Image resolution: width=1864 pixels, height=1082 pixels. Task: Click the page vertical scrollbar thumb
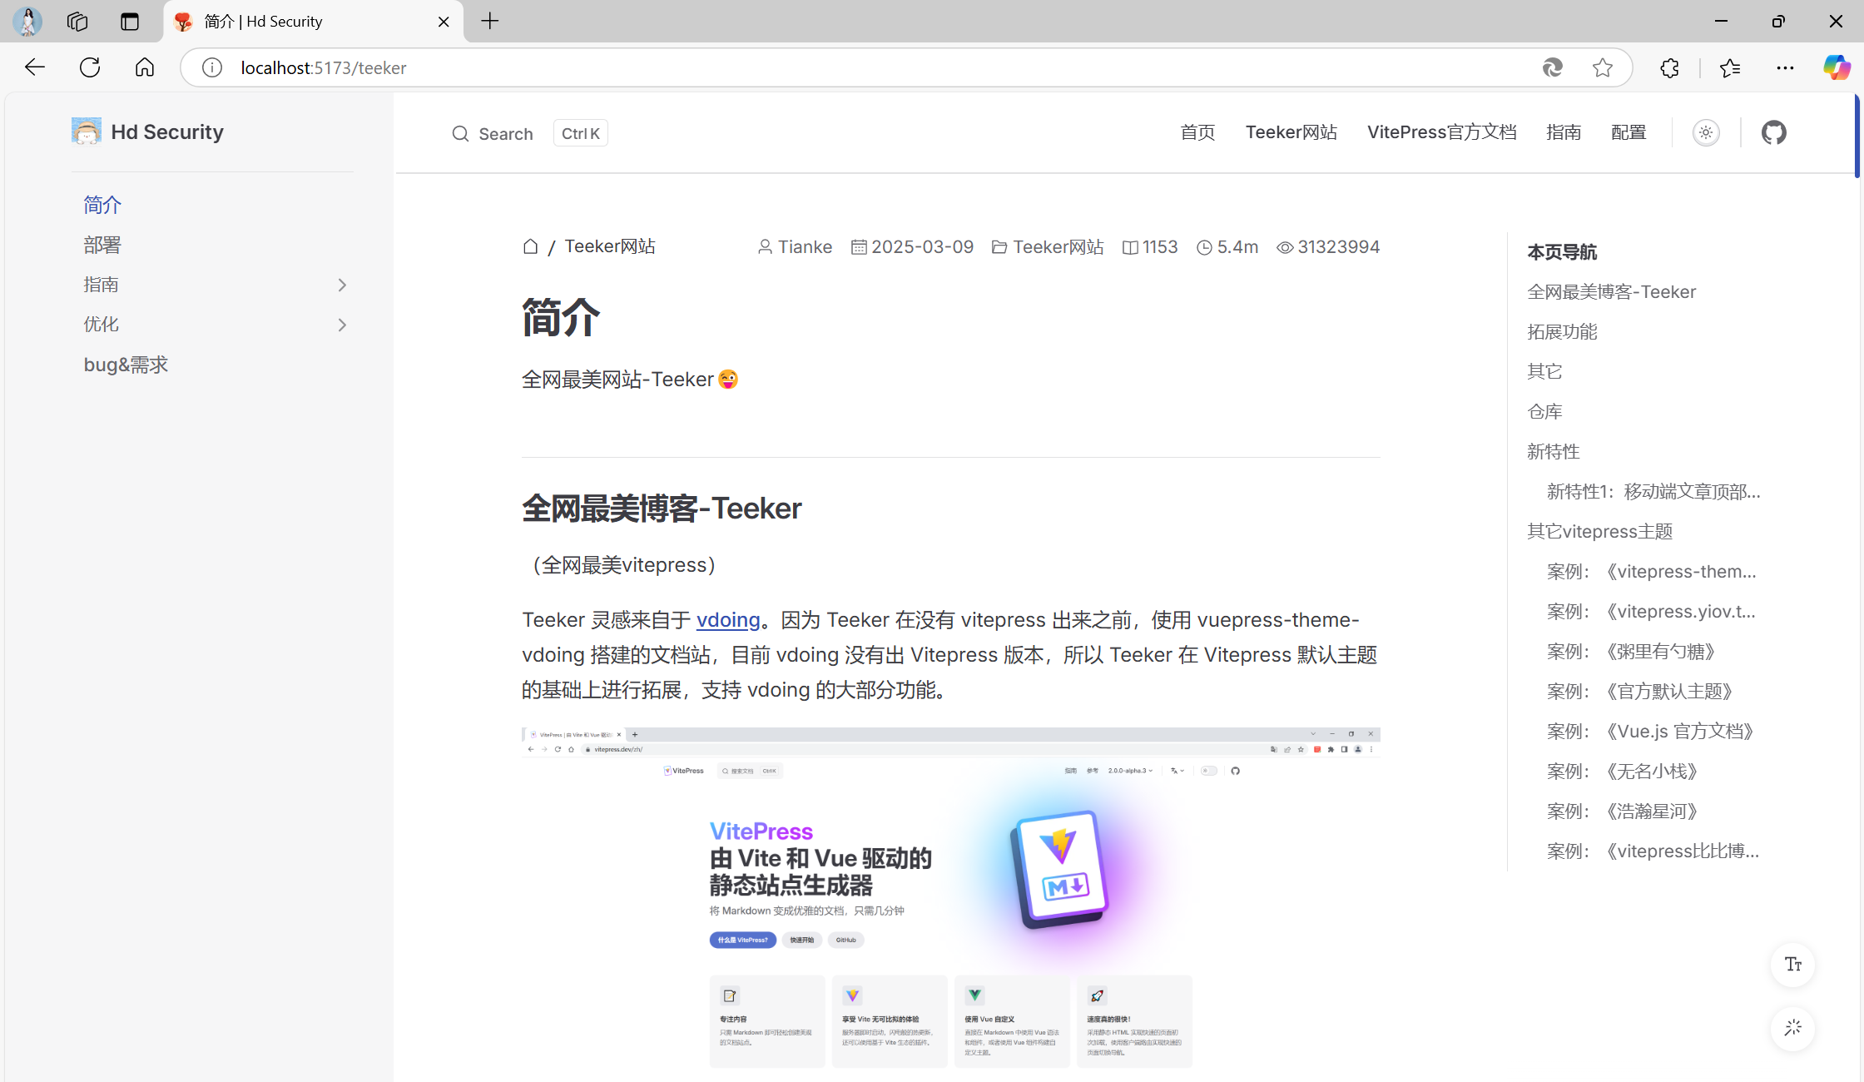pyautogui.click(x=1857, y=136)
